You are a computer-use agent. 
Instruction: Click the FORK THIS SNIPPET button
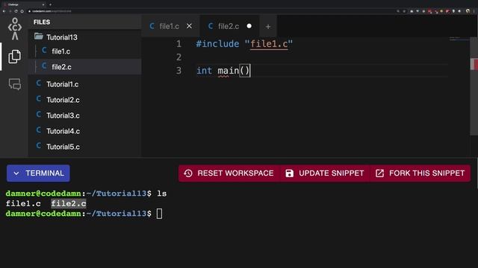coord(420,173)
